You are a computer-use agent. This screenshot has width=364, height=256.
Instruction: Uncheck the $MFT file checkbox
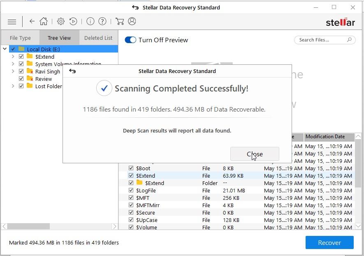tap(131, 198)
